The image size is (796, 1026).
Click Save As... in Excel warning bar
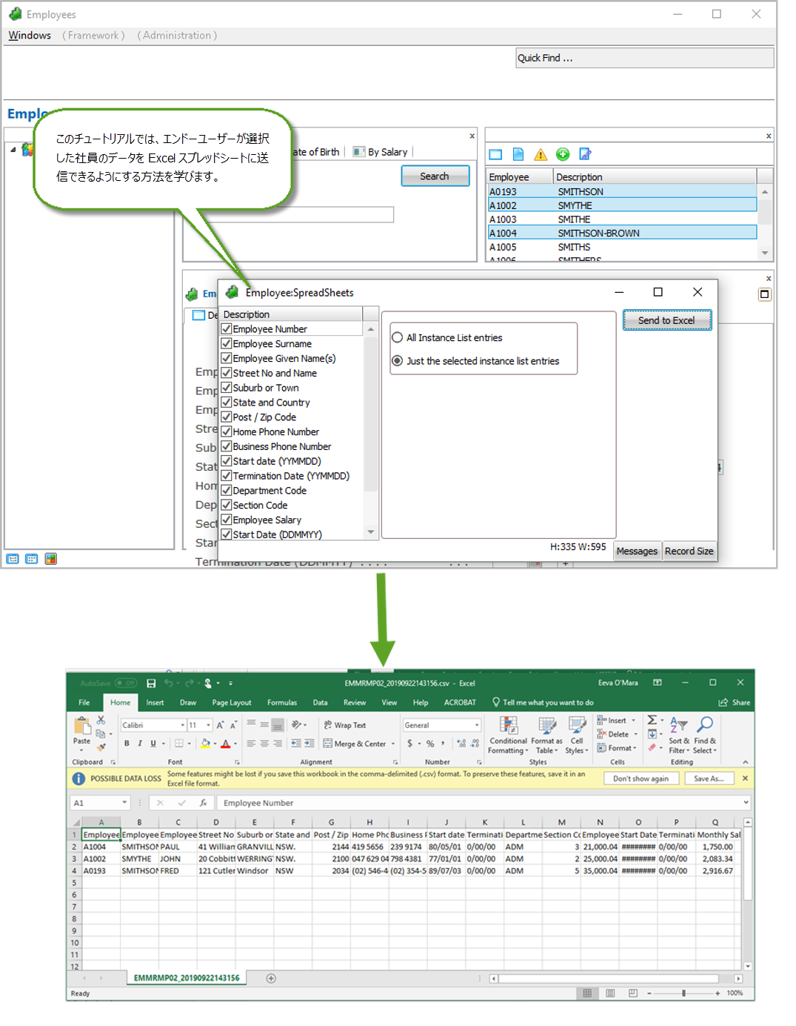pos(708,778)
